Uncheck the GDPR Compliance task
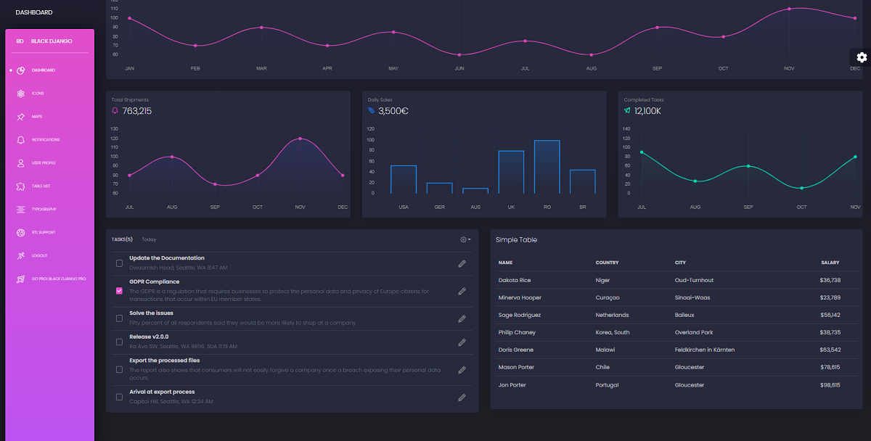 119,291
